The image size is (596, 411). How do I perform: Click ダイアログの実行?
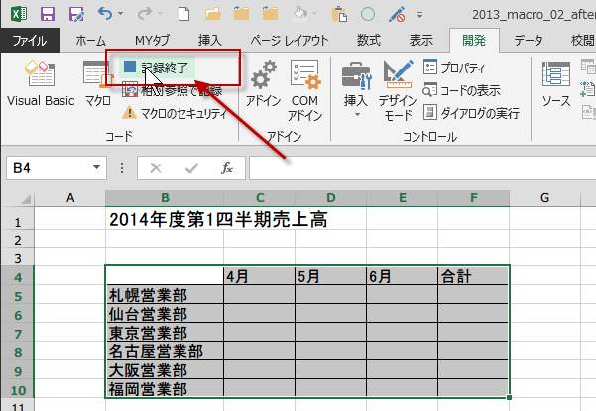(471, 113)
